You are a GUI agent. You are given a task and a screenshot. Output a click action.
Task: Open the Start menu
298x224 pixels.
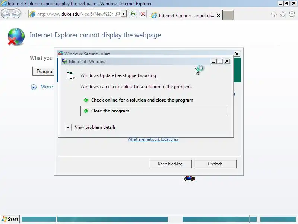[10, 219]
